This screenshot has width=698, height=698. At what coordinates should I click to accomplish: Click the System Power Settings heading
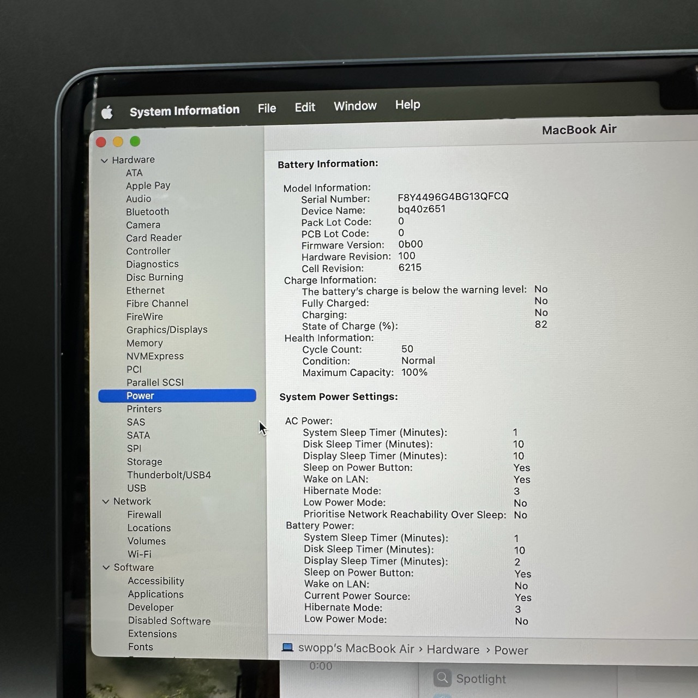point(339,397)
